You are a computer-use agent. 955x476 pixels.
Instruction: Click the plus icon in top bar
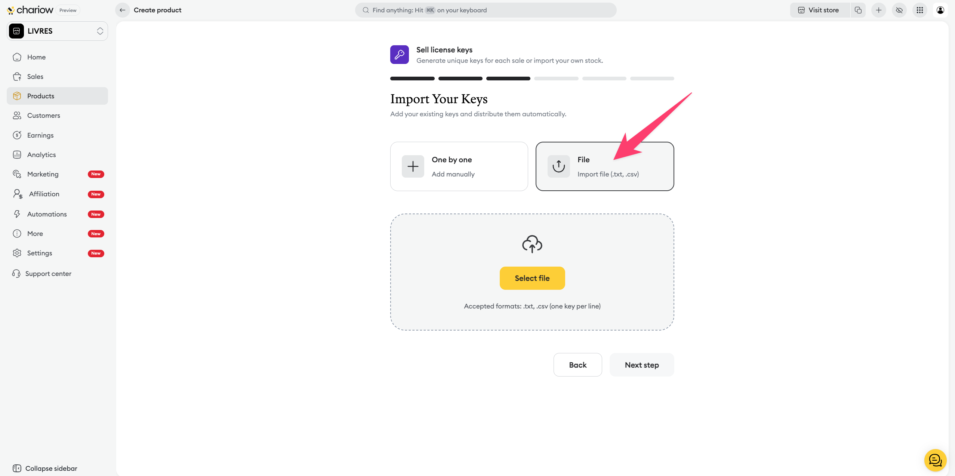879,10
